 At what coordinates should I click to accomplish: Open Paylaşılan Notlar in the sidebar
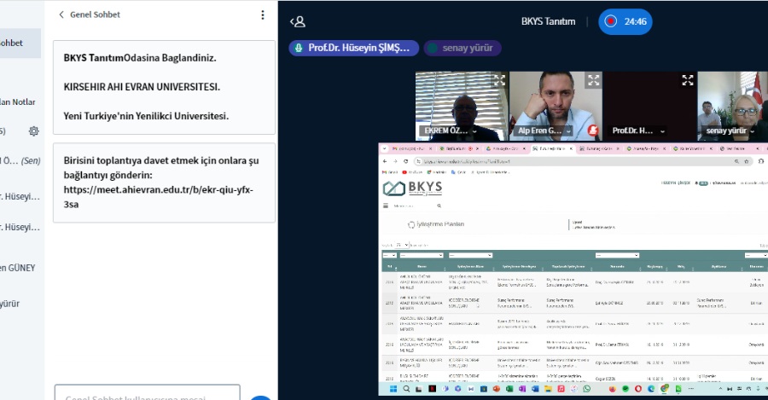coord(17,101)
